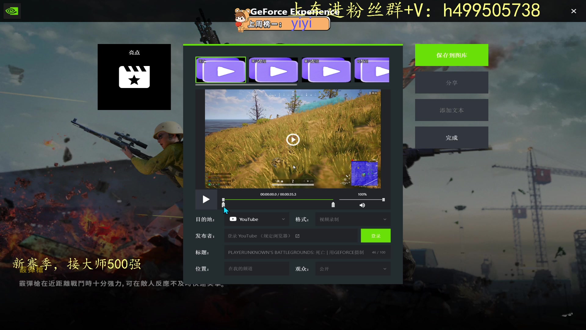Click the thumbnail strip horizontal scrollbar

pyautogui.click(x=246, y=85)
